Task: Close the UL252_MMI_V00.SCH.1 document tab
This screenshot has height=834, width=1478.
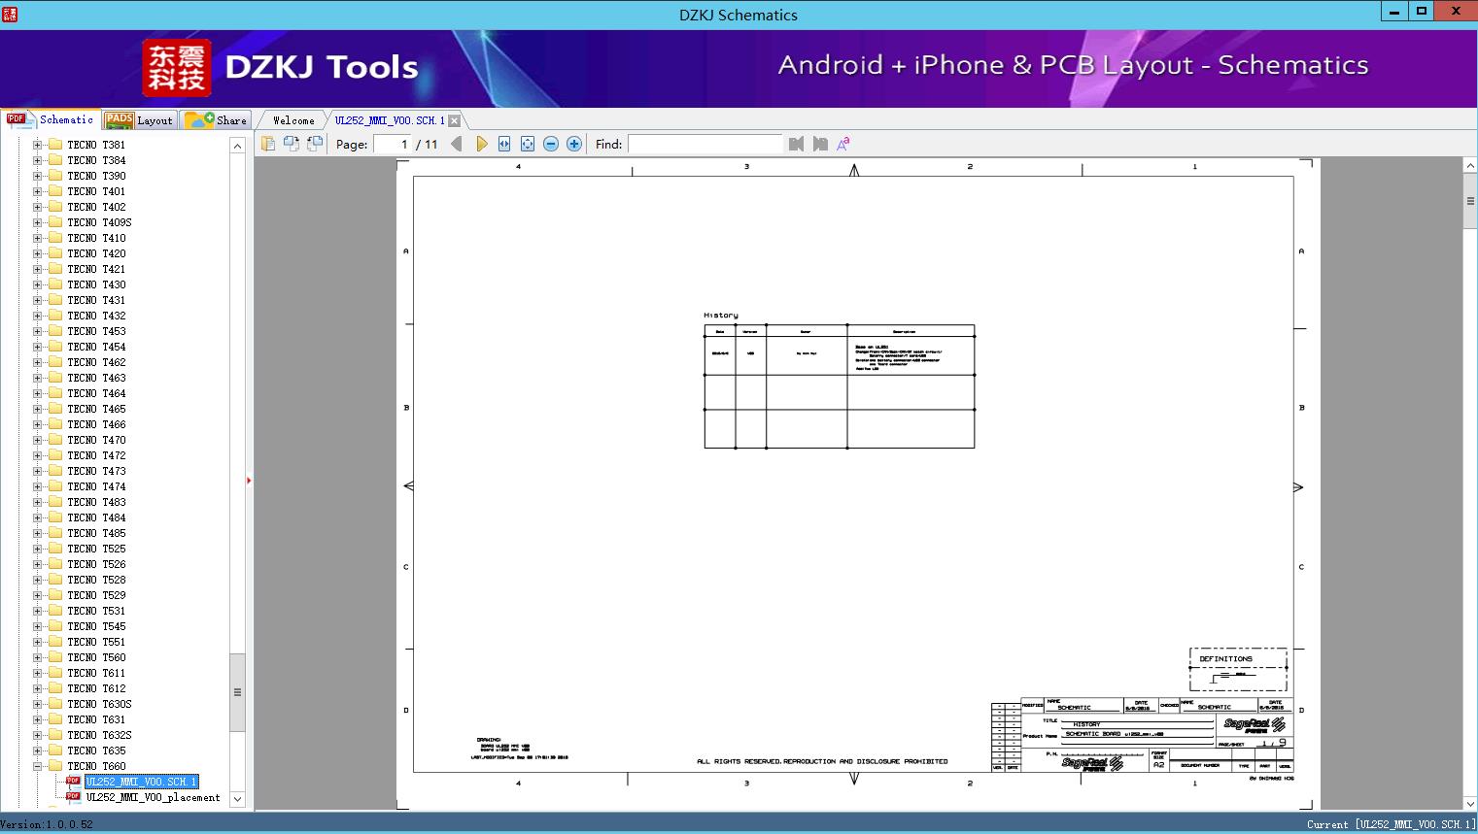Action: click(x=454, y=120)
